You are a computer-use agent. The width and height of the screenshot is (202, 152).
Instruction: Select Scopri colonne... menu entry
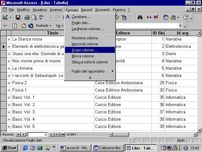(x=90, y=50)
